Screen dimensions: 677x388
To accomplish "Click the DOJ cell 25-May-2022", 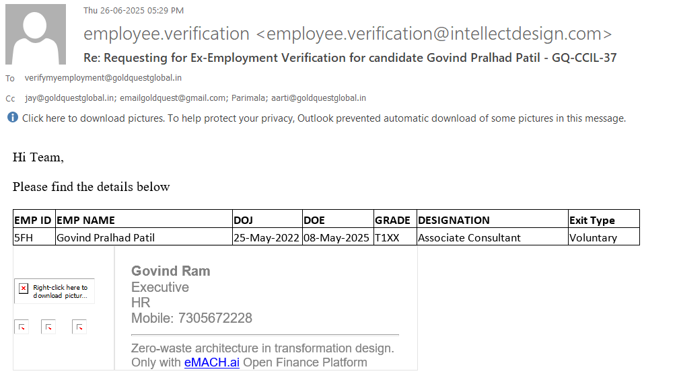I will point(266,237).
